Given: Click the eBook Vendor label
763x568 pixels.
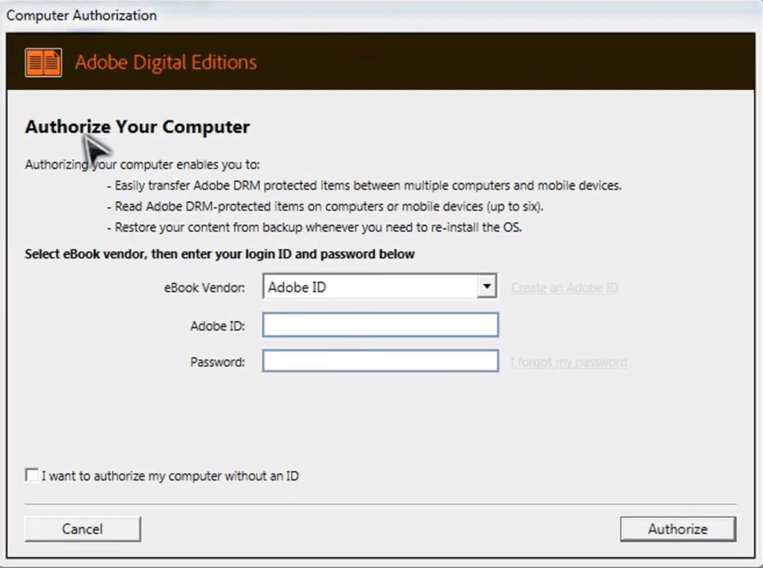Looking at the screenshot, I should (x=205, y=288).
